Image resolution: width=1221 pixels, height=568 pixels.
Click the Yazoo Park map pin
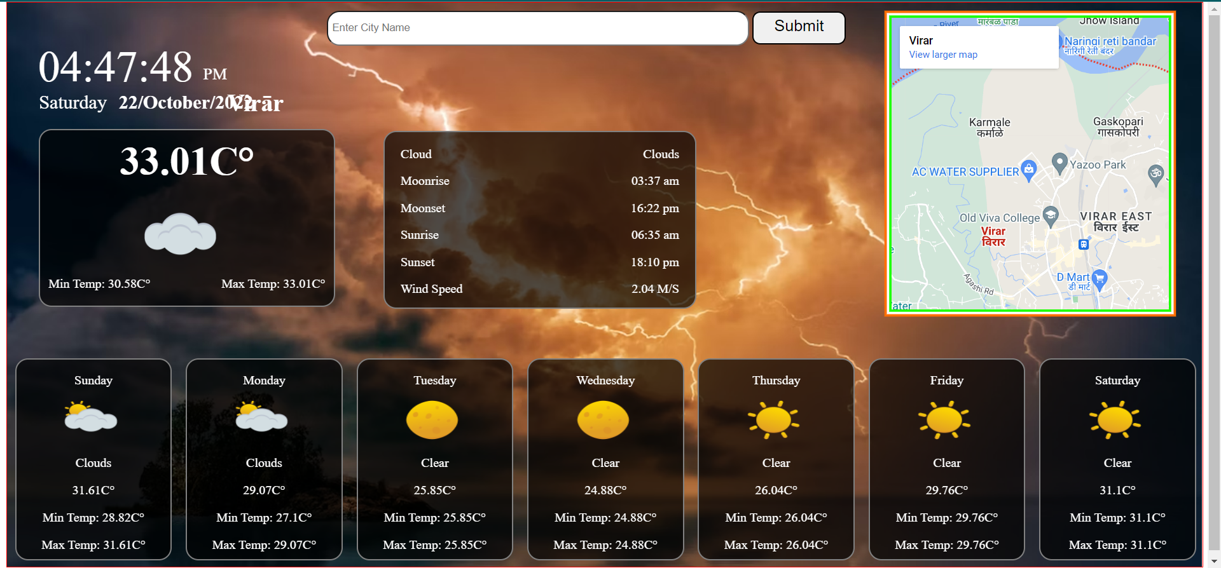[x=1059, y=163]
